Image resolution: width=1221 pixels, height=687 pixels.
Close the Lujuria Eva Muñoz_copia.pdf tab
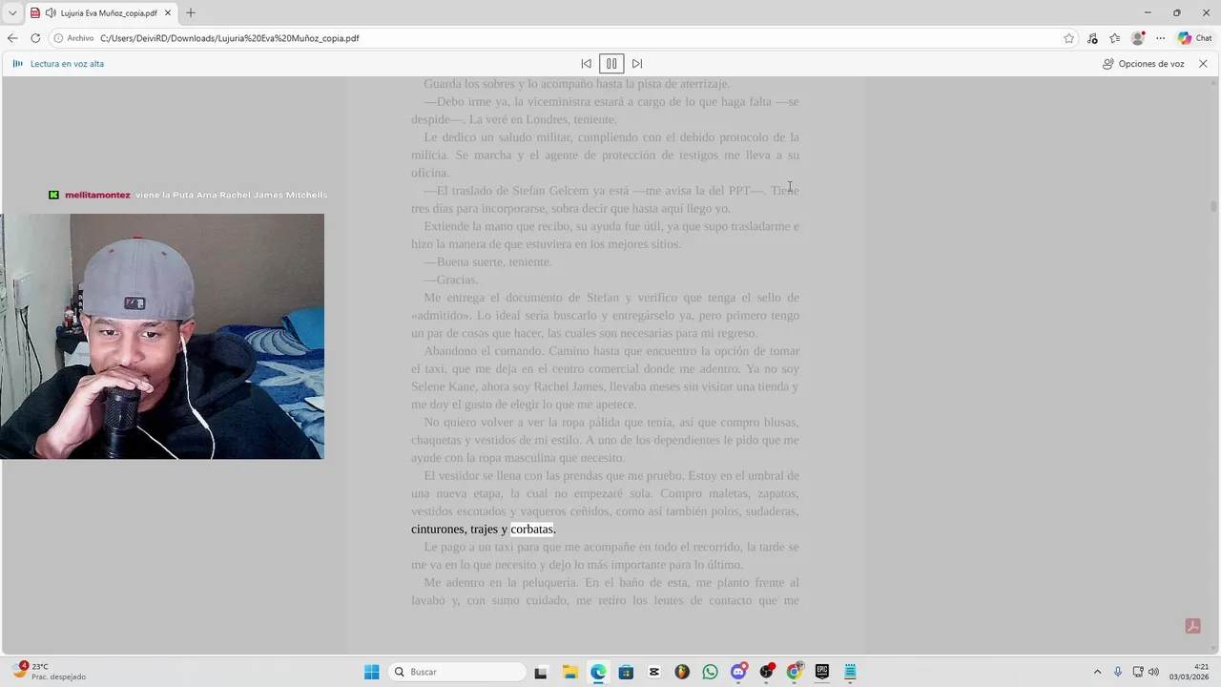[168, 13]
